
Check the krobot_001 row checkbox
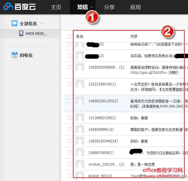pos(69,176)
